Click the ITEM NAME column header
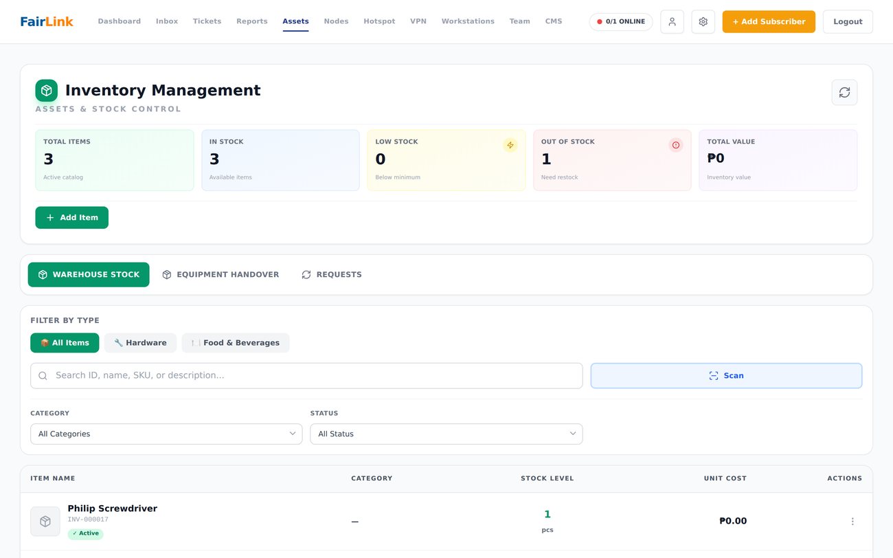The height and width of the screenshot is (558, 893). pyautogui.click(x=53, y=478)
